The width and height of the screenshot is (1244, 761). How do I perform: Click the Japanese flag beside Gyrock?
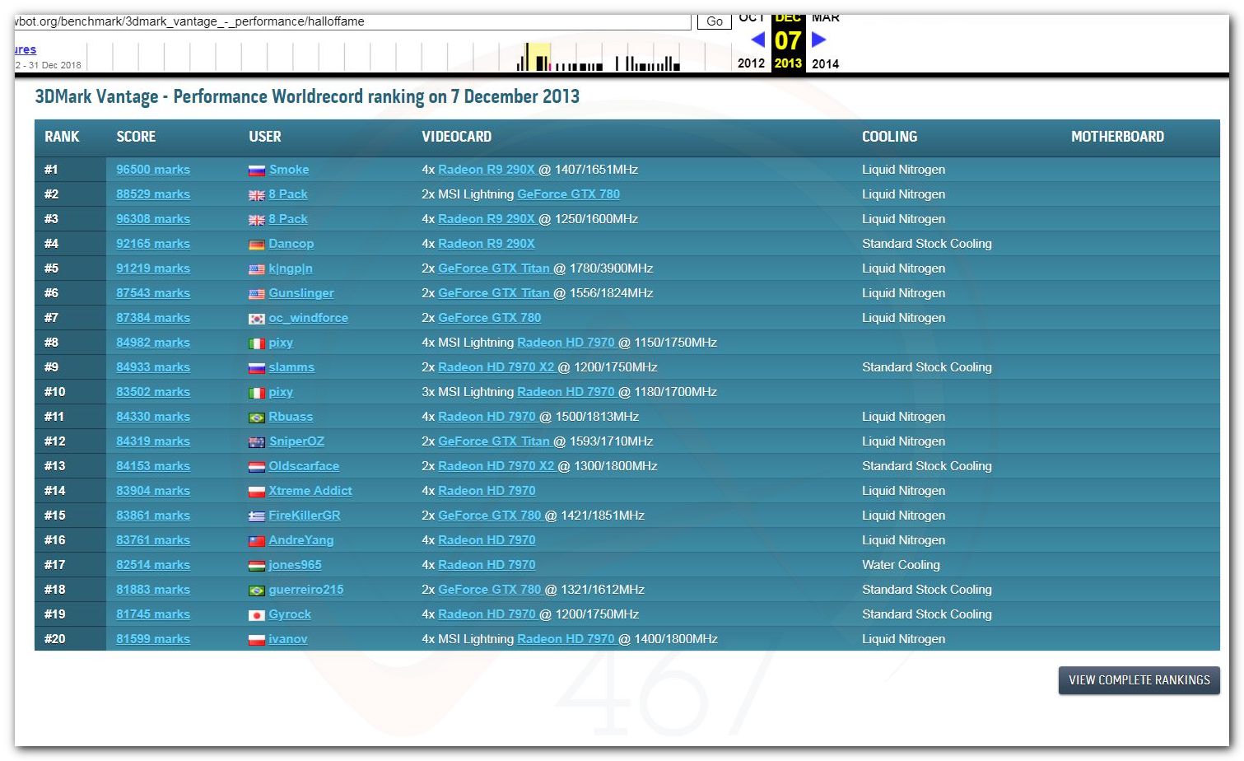point(257,615)
